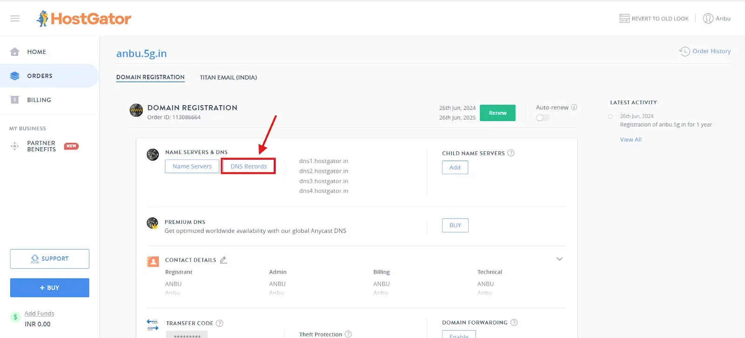Click the Transfer Code help icon

click(220, 323)
